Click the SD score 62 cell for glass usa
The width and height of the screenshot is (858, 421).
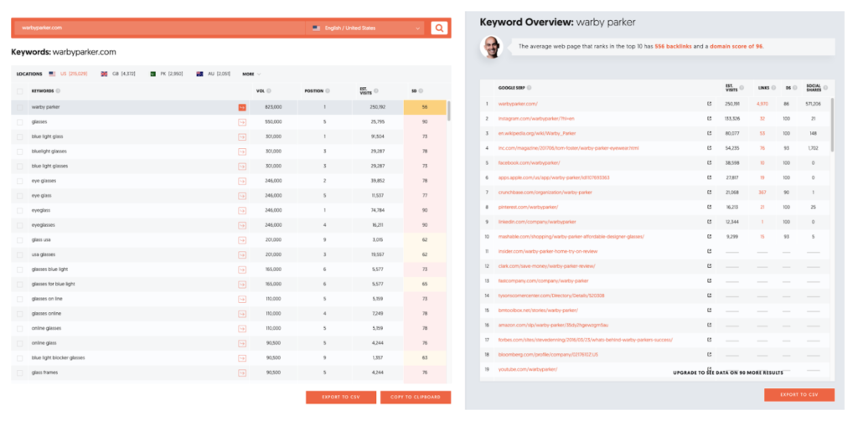coord(425,240)
